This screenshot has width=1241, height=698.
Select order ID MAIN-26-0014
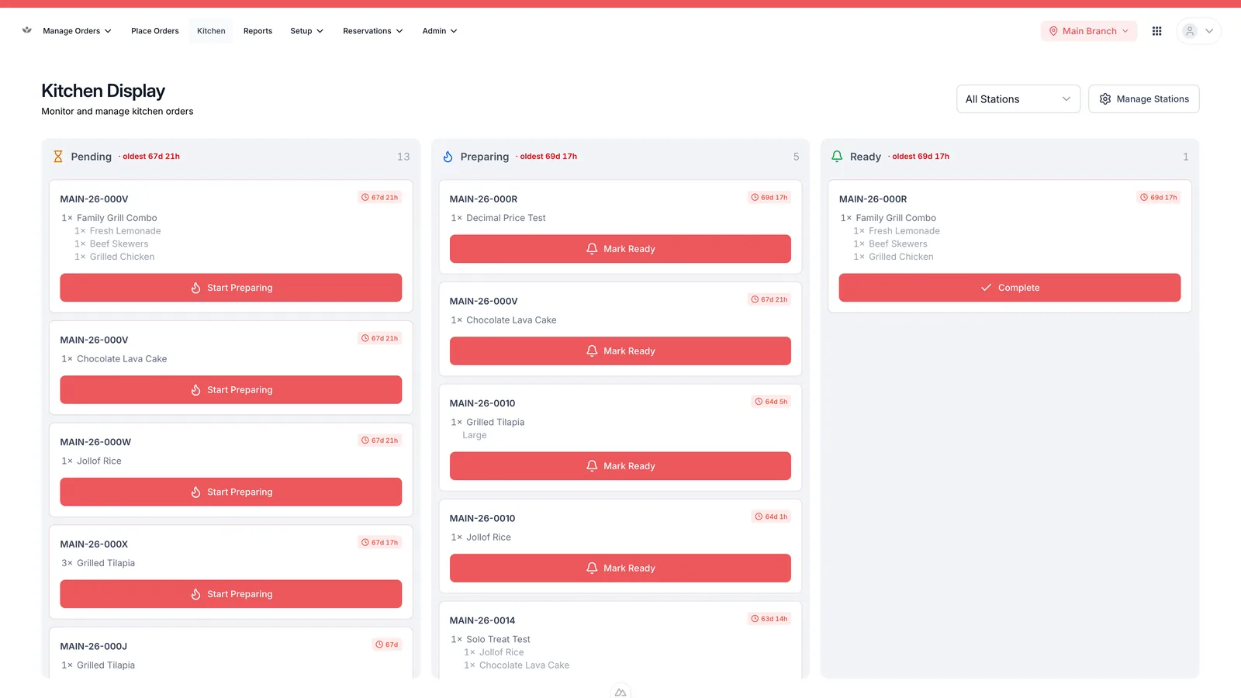482,620
